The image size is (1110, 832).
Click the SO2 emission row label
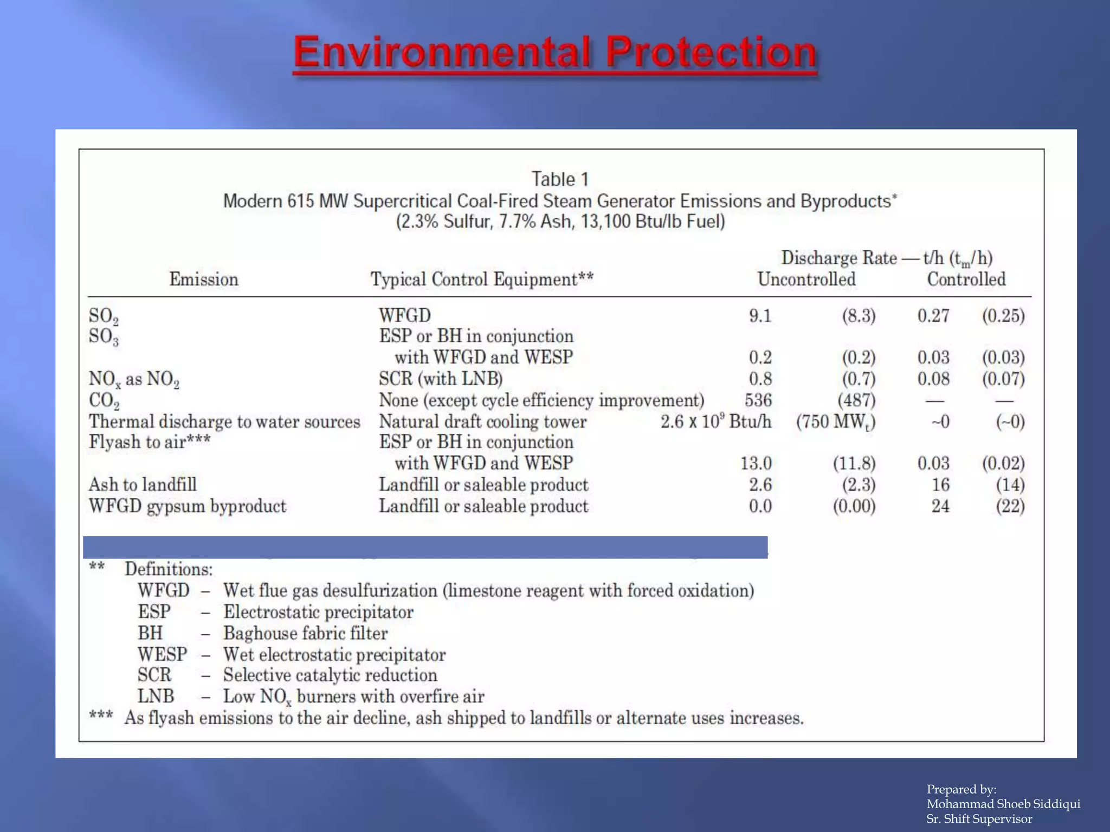tap(104, 316)
